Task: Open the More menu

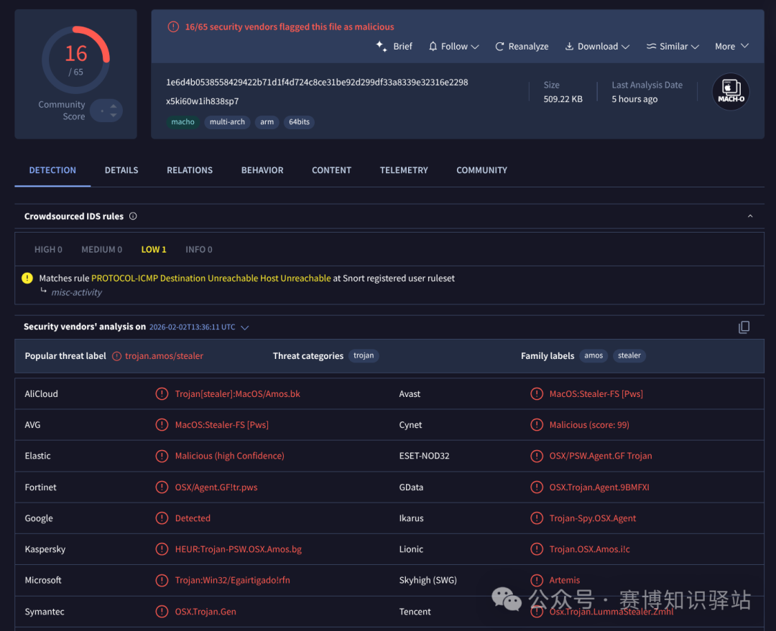Action: coord(731,46)
